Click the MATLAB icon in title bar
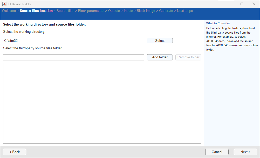Viewport: 260px width, 158px height. [x=4, y=4]
